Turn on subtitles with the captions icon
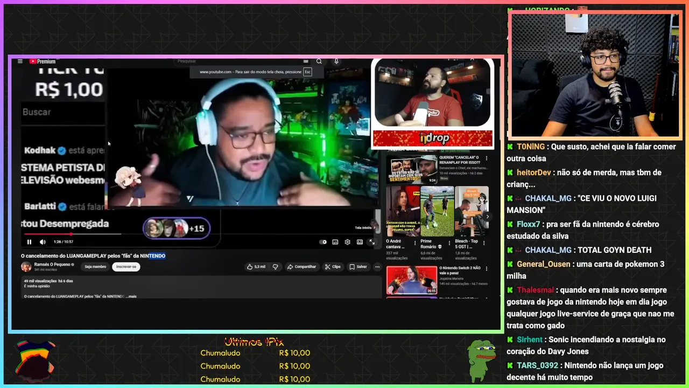The width and height of the screenshot is (689, 388). point(335,242)
